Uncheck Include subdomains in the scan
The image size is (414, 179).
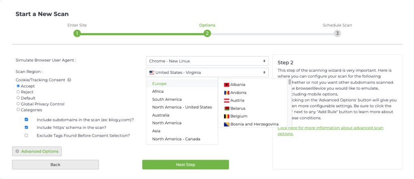[x=26, y=120]
